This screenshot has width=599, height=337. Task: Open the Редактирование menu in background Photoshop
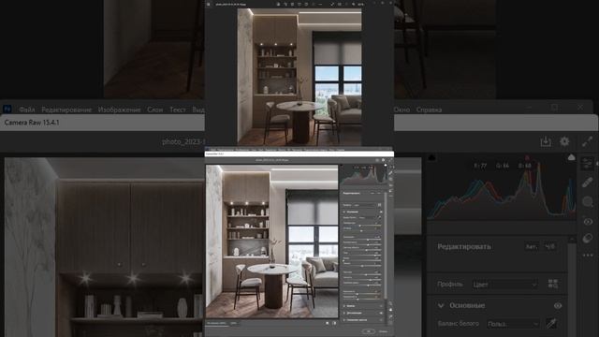tap(66, 110)
